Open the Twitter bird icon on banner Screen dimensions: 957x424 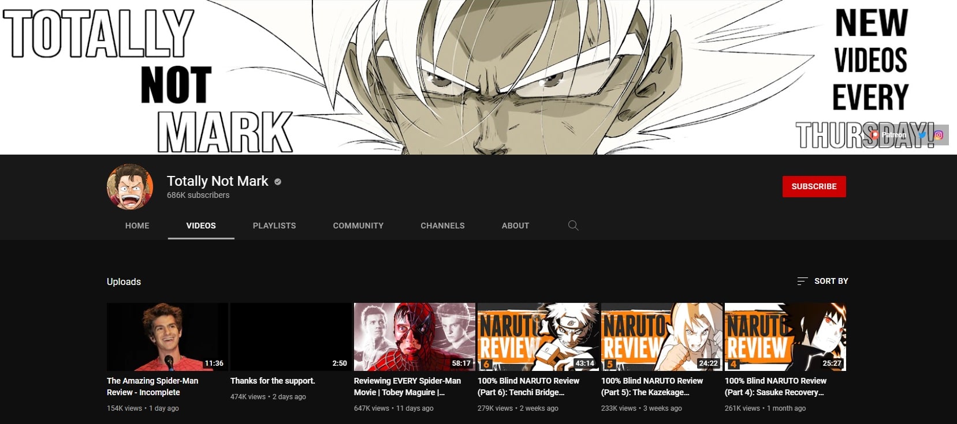[x=922, y=135]
